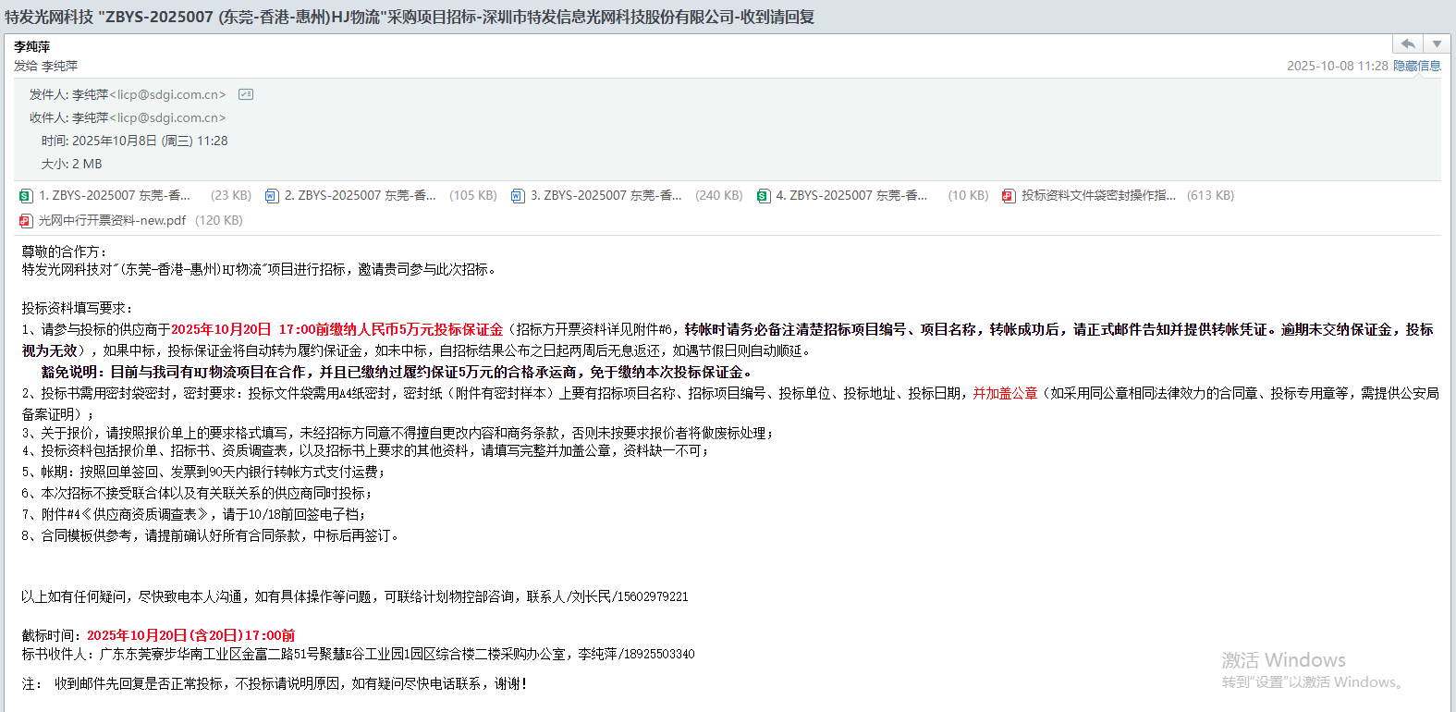Click the file name 光网中行开票资料-new.pdf

[112, 221]
